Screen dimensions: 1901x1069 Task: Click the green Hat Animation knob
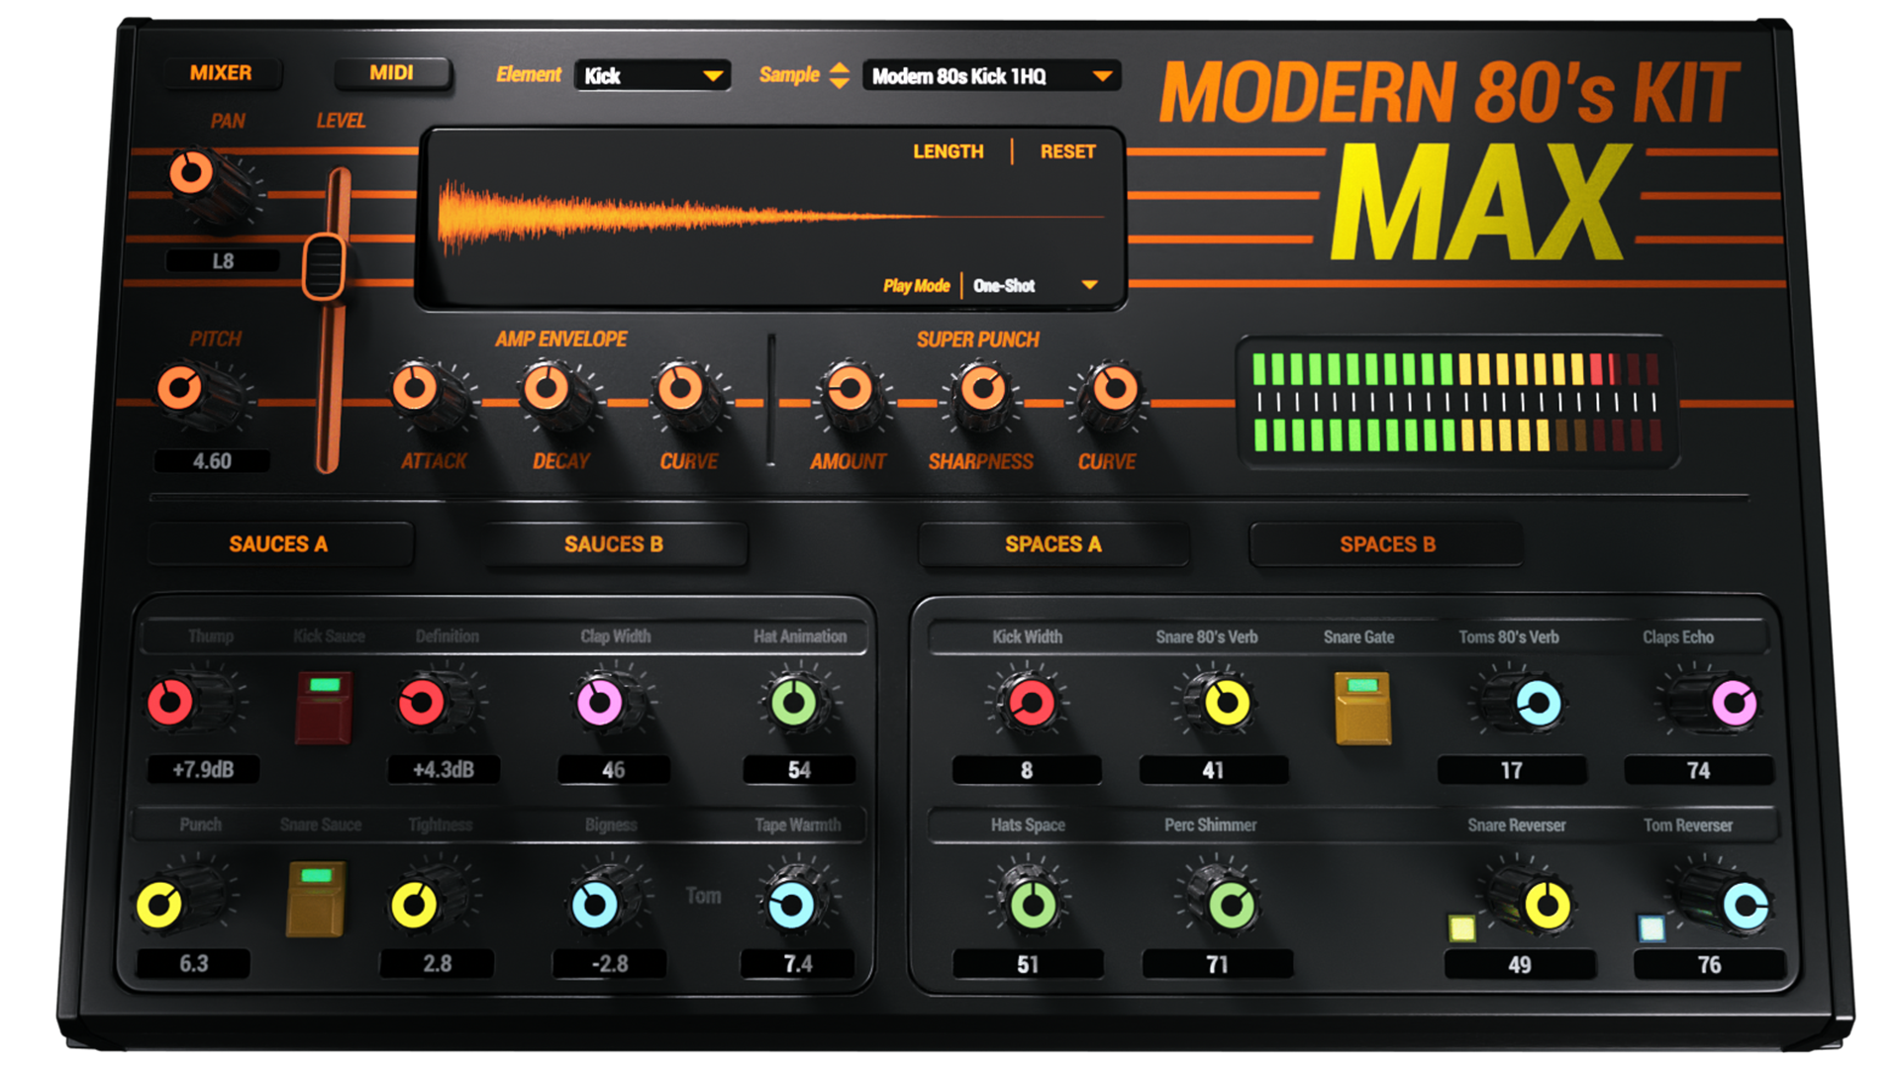click(x=794, y=704)
